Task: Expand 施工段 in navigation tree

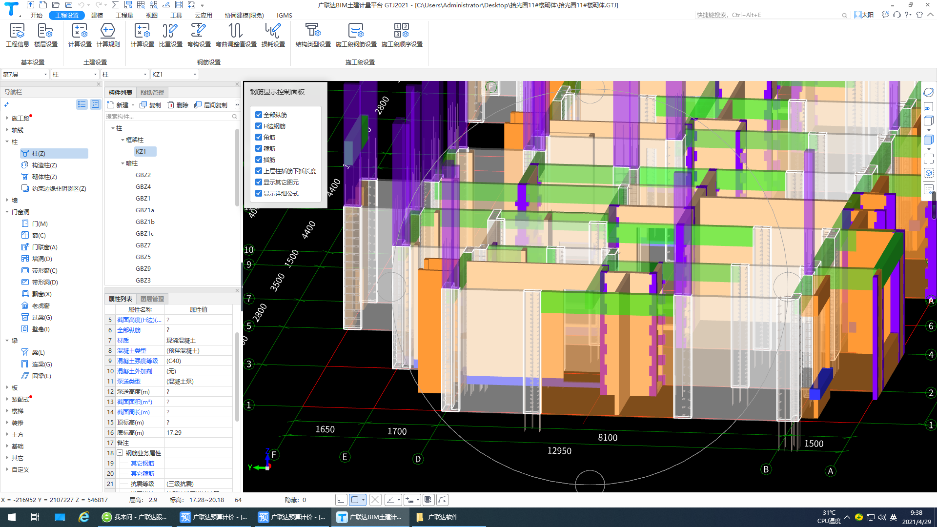Action: point(7,118)
